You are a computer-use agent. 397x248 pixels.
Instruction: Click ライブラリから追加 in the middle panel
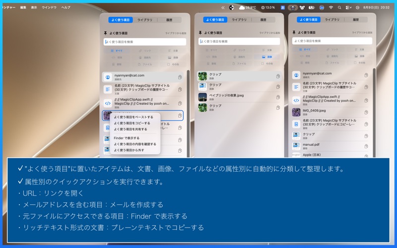click(269, 33)
